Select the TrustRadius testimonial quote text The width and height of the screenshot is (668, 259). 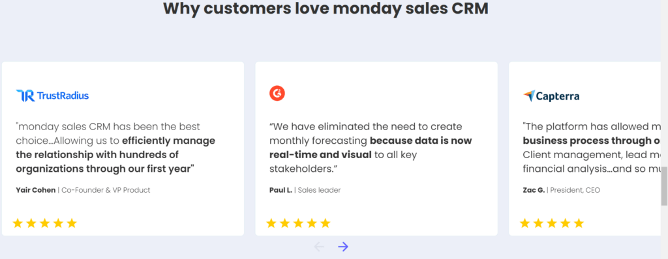[x=115, y=148]
